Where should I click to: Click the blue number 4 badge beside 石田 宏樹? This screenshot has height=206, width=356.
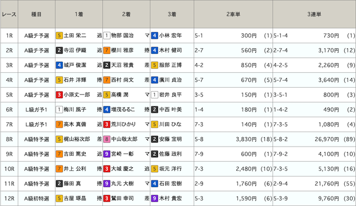155,184
